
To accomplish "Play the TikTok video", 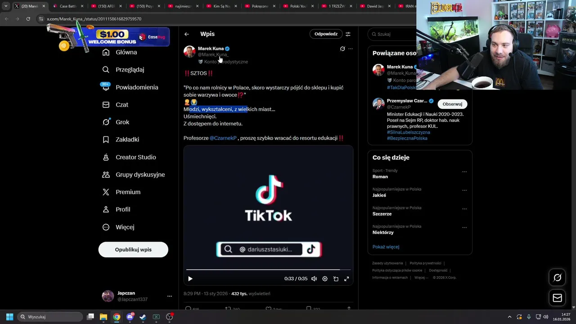I will [190, 279].
